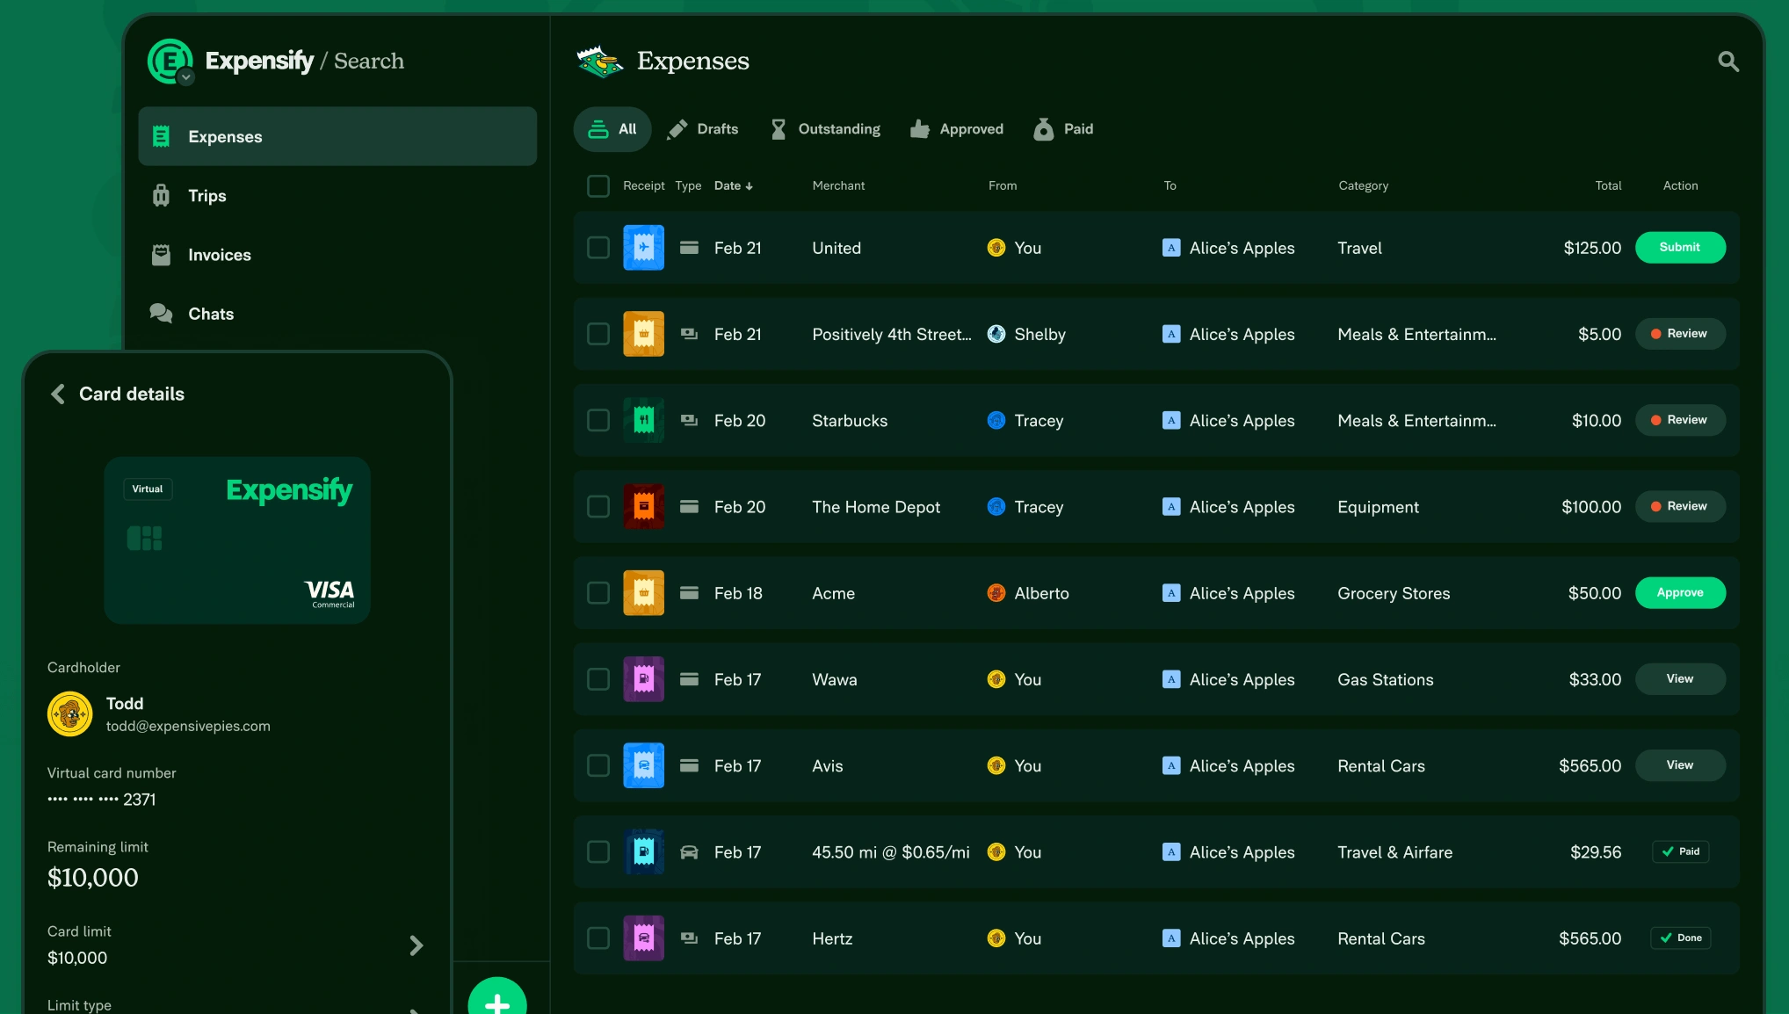
Task: Show the All expenses tab
Action: pyautogui.click(x=612, y=129)
